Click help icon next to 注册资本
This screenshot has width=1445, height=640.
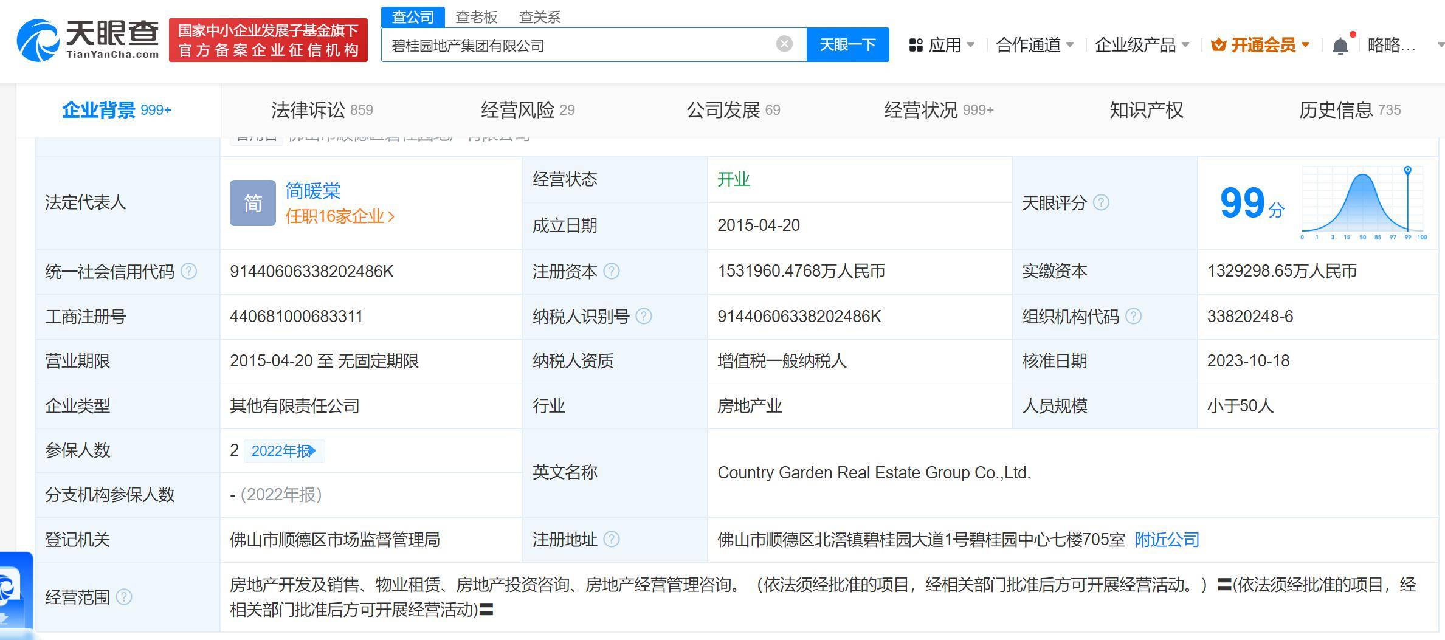[x=612, y=271]
